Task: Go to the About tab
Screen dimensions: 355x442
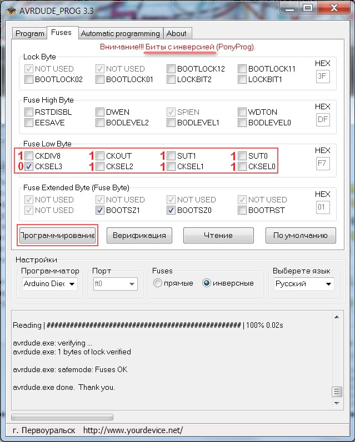Action: pyautogui.click(x=177, y=33)
